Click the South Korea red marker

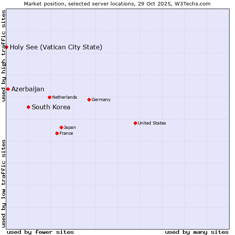pyautogui.click(x=28, y=107)
